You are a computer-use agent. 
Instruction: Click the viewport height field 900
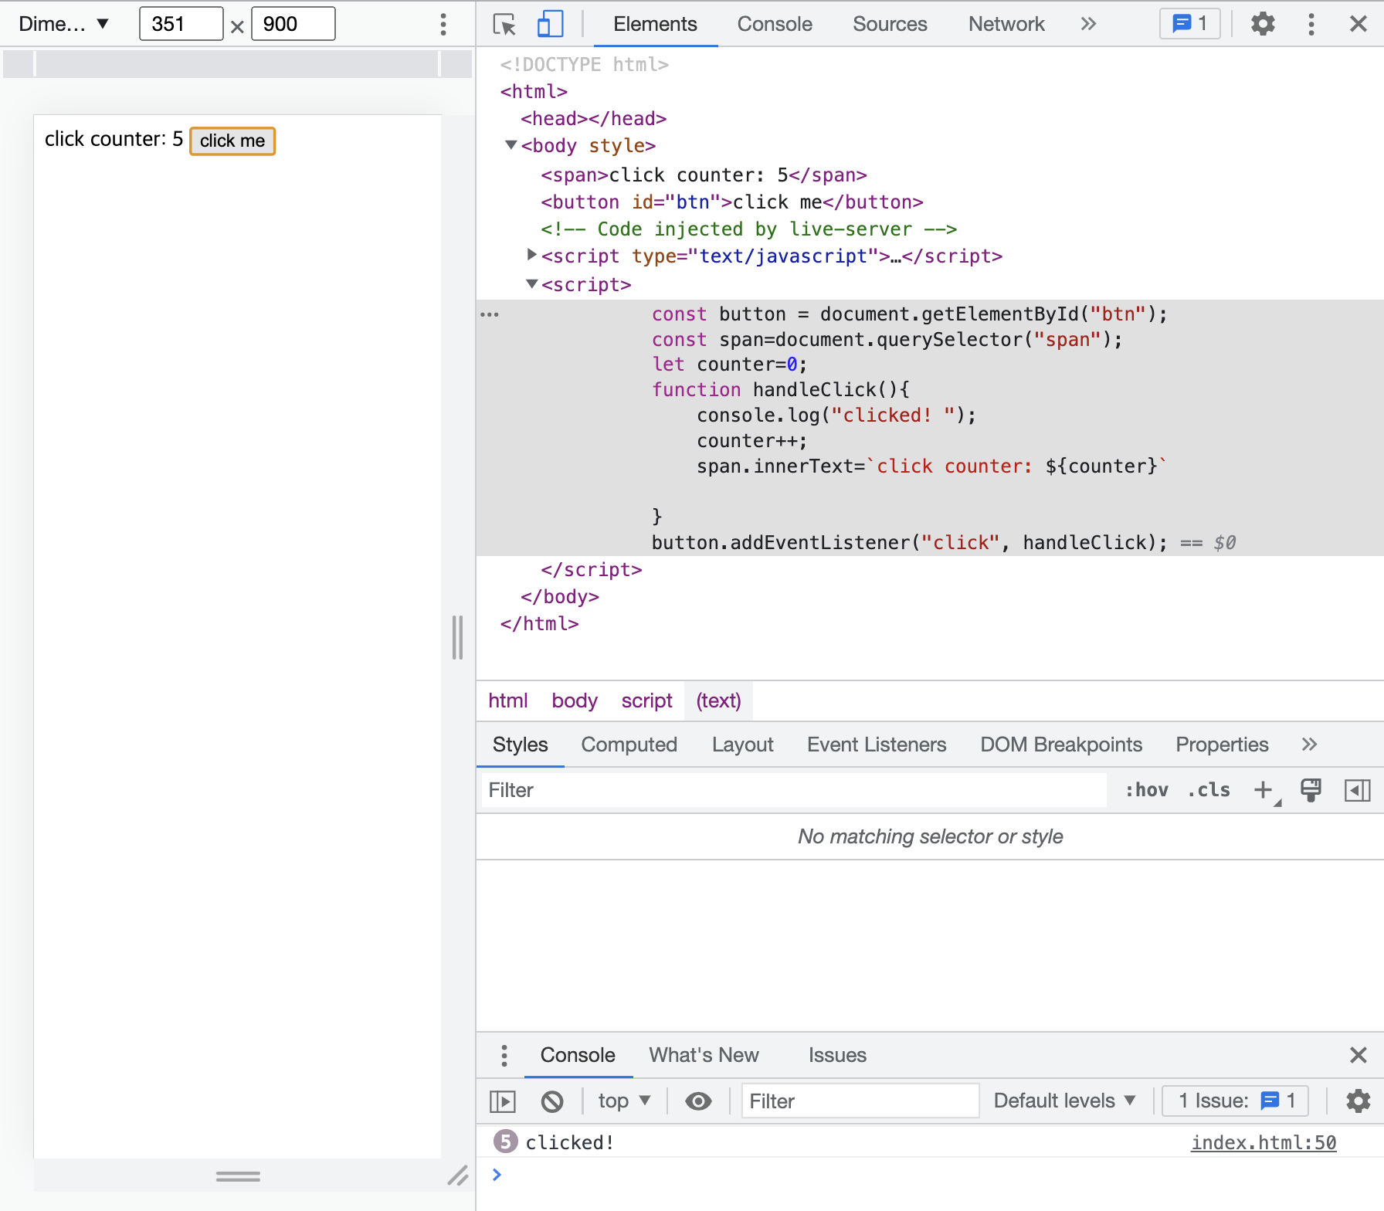click(293, 24)
